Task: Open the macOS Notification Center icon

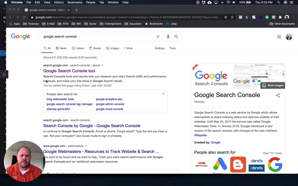Action: coord(291,3)
